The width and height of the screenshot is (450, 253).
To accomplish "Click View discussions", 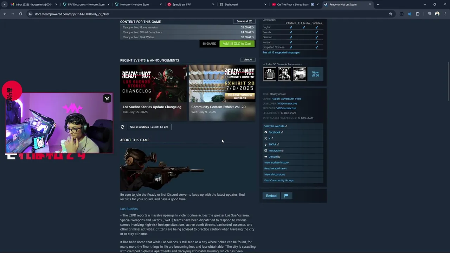I will tap(275, 175).
